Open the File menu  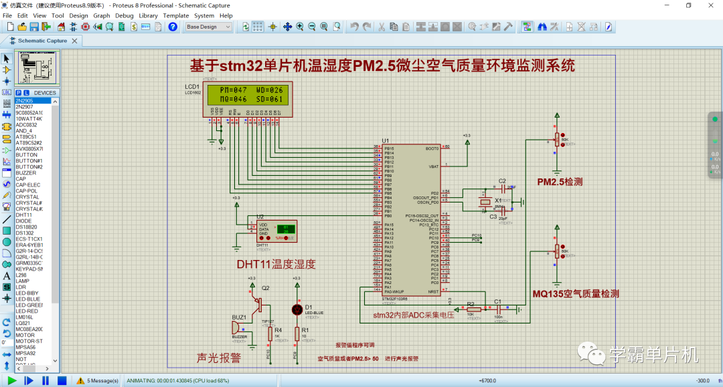[7, 15]
